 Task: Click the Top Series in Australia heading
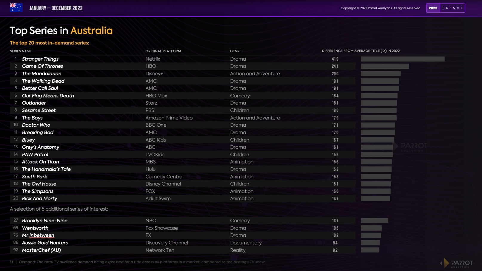[x=61, y=30]
